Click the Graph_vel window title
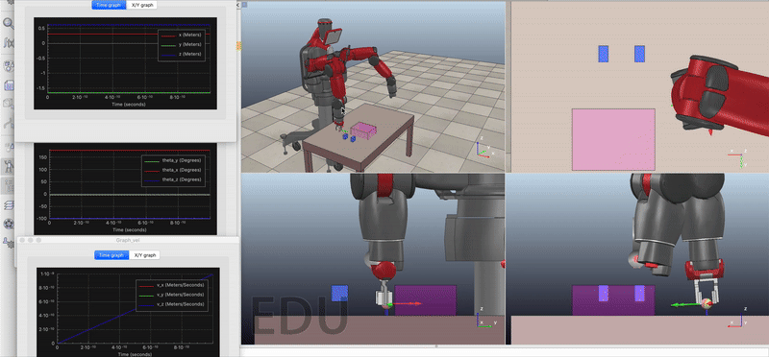Image resolution: width=769 pixels, height=357 pixels. click(128, 241)
